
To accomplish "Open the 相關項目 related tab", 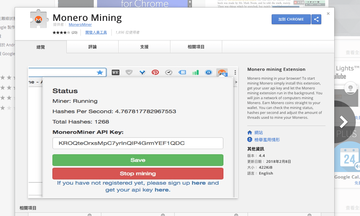I will click(x=196, y=47).
